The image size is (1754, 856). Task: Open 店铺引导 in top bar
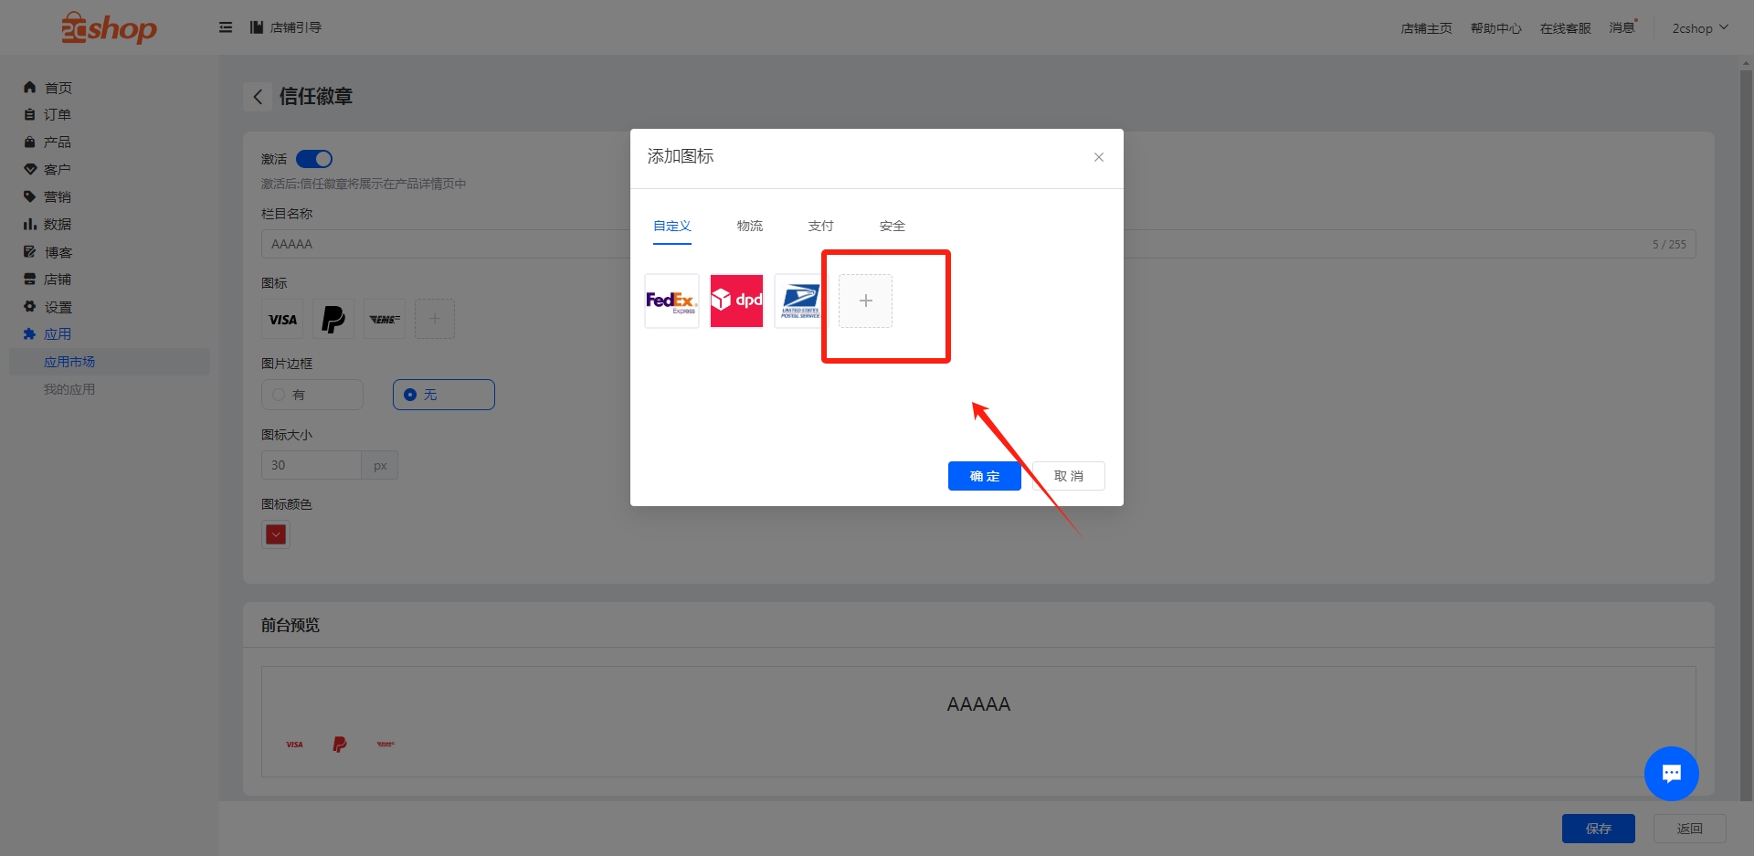click(x=286, y=27)
